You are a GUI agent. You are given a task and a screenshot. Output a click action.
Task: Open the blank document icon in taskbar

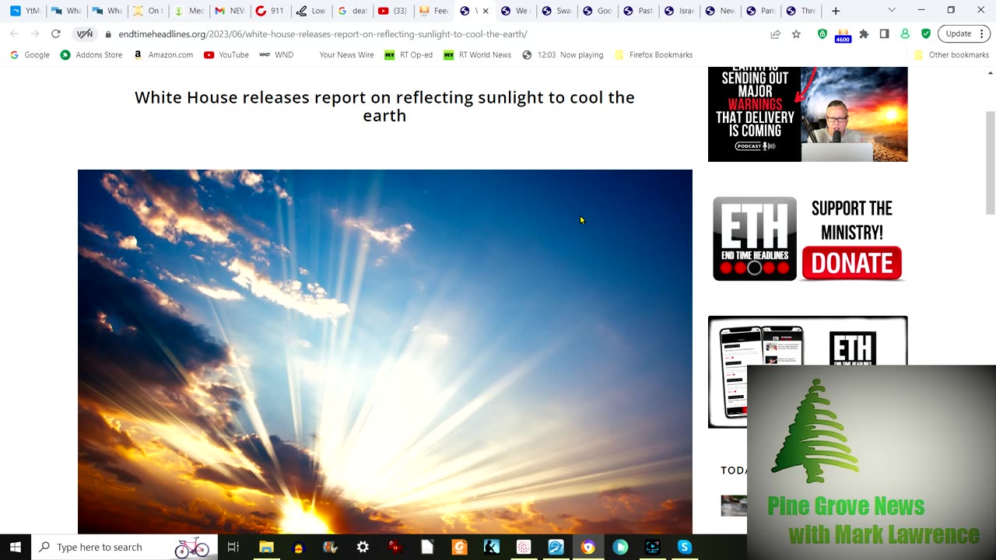(427, 547)
